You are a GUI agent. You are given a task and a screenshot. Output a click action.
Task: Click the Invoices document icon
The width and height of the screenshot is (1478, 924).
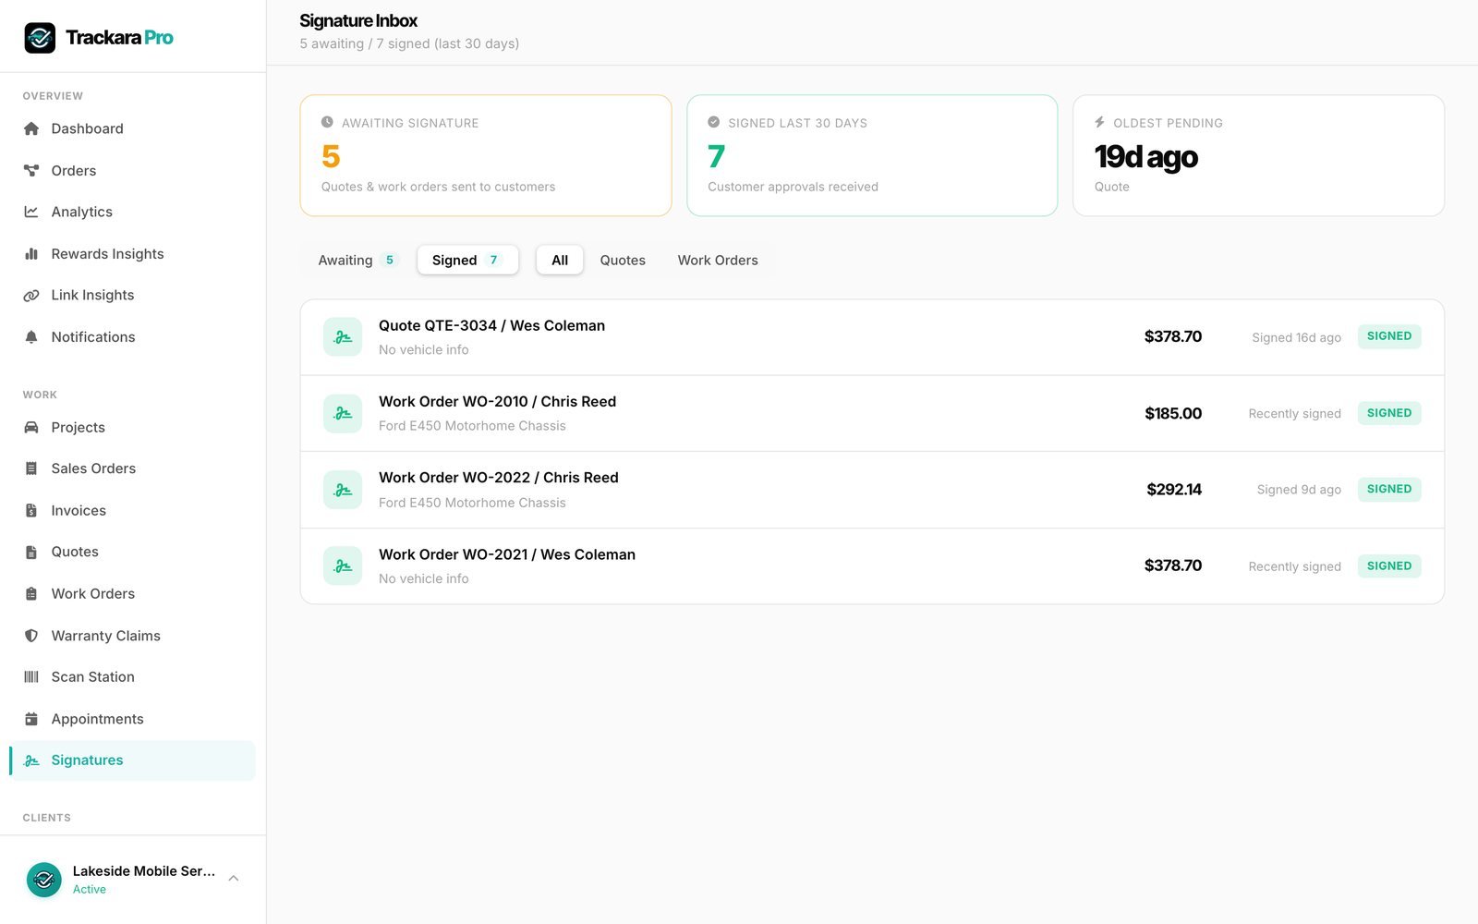pyautogui.click(x=31, y=511)
